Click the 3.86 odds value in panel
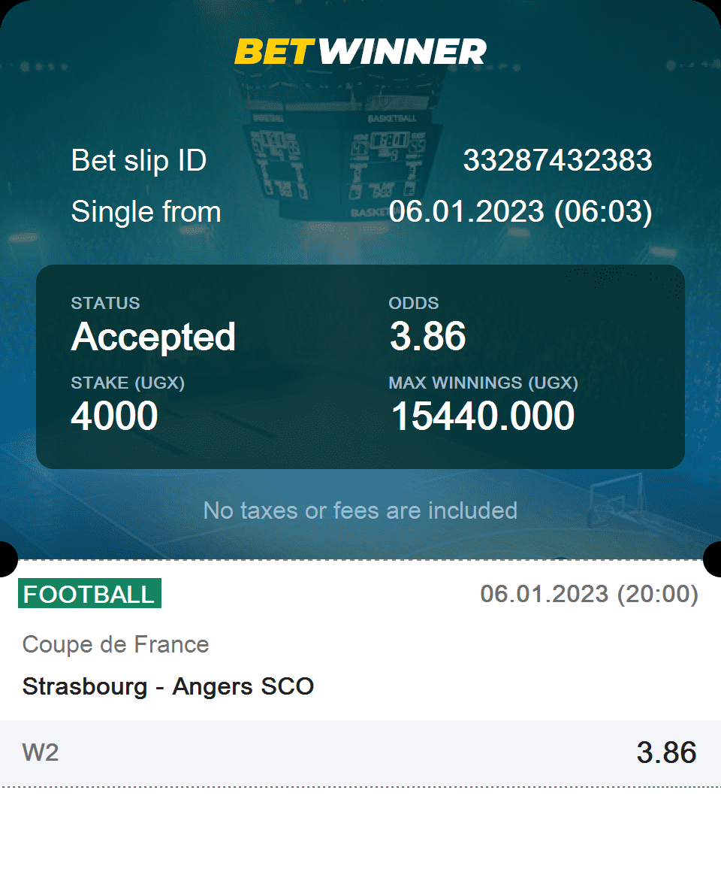Viewport: 721px width, 872px height. click(x=427, y=336)
